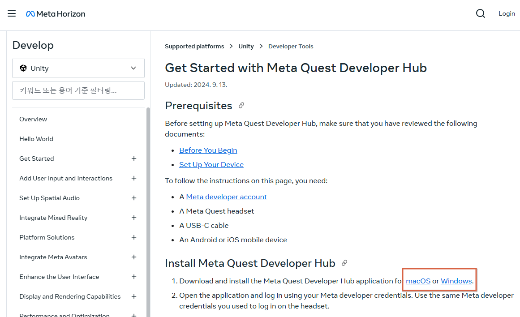The height and width of the screenshot is (317, 520).
Task: Copy the Prerequisites section anchor link
Action: pos(241,105)
